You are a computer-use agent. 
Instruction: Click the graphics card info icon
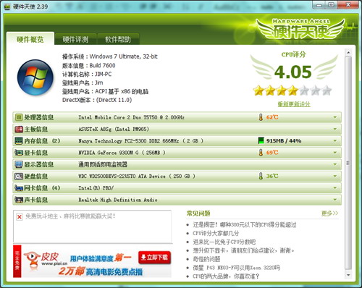click(x=19, y=153)
